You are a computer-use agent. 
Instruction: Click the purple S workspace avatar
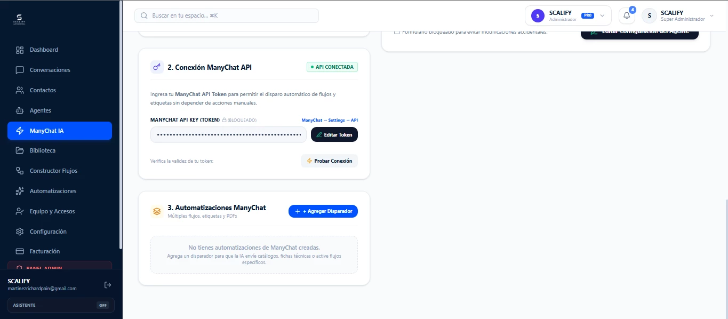(538, 16)
